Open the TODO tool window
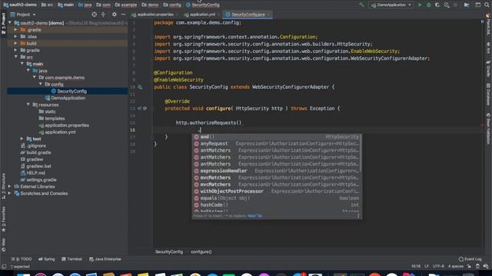Screen dimensions: 492x276 [x=22, y=259]
